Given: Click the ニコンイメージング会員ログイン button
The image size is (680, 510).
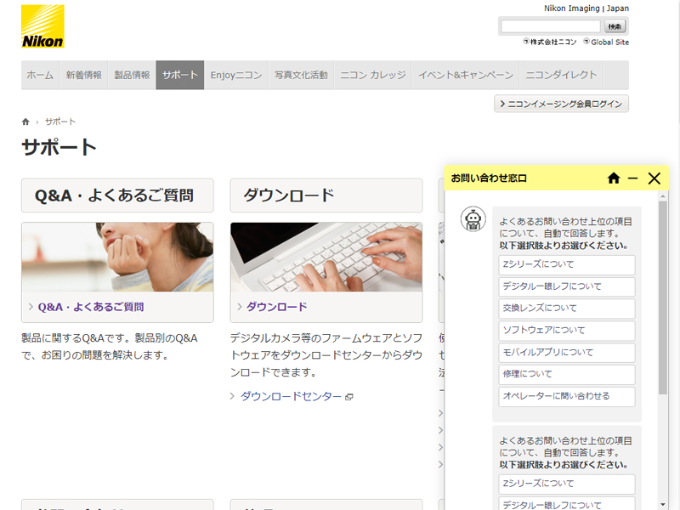Looking at the screenshot, I should coord(563,103).
